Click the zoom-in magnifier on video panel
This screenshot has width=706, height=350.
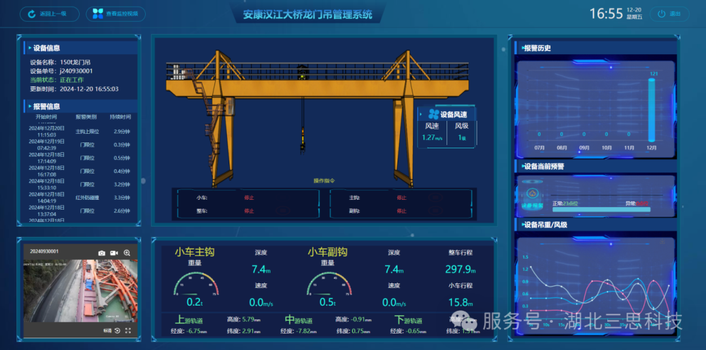(127, 253)
